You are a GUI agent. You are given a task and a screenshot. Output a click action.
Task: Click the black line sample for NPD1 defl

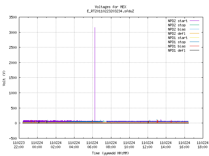tap(194, 50)
